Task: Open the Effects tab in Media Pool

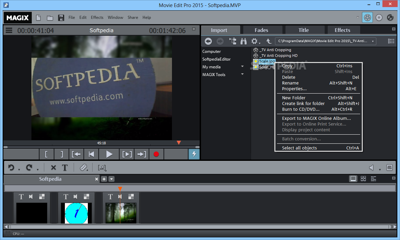Action: [x=342, y=30]
